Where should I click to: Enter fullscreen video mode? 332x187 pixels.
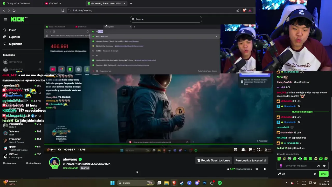point(258,150)
